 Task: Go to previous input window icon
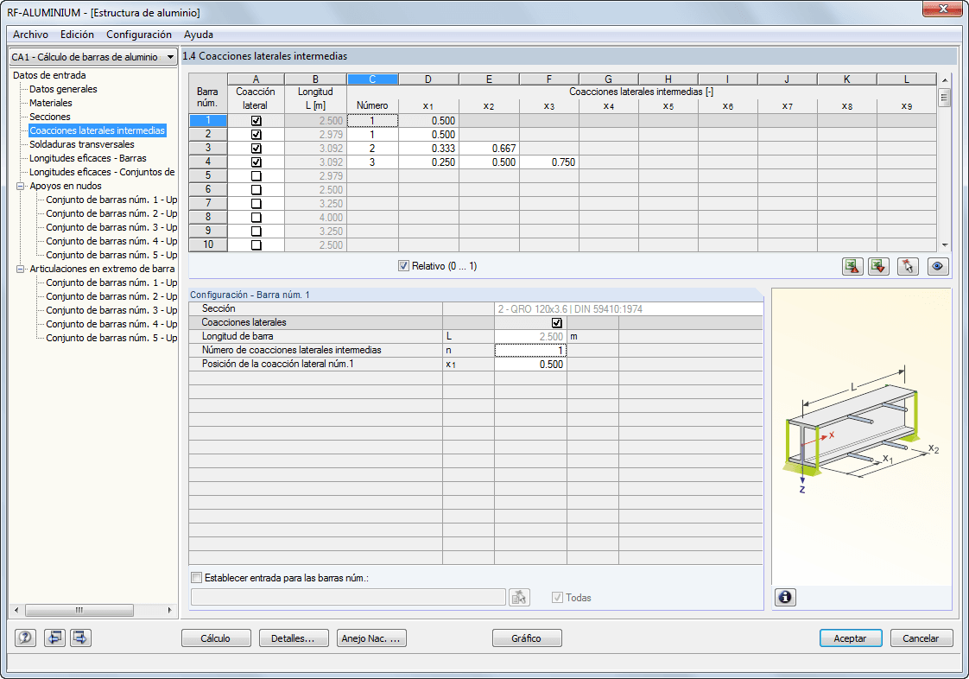tap(54, 638)
